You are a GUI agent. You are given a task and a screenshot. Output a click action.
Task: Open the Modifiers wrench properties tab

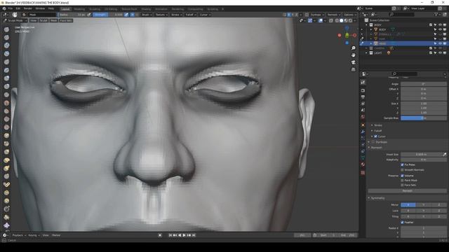point(363,132)
